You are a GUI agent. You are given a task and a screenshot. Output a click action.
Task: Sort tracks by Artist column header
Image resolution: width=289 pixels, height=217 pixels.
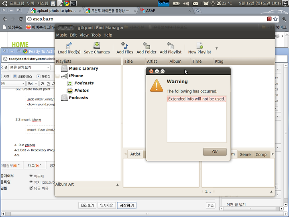pos(157,61)
